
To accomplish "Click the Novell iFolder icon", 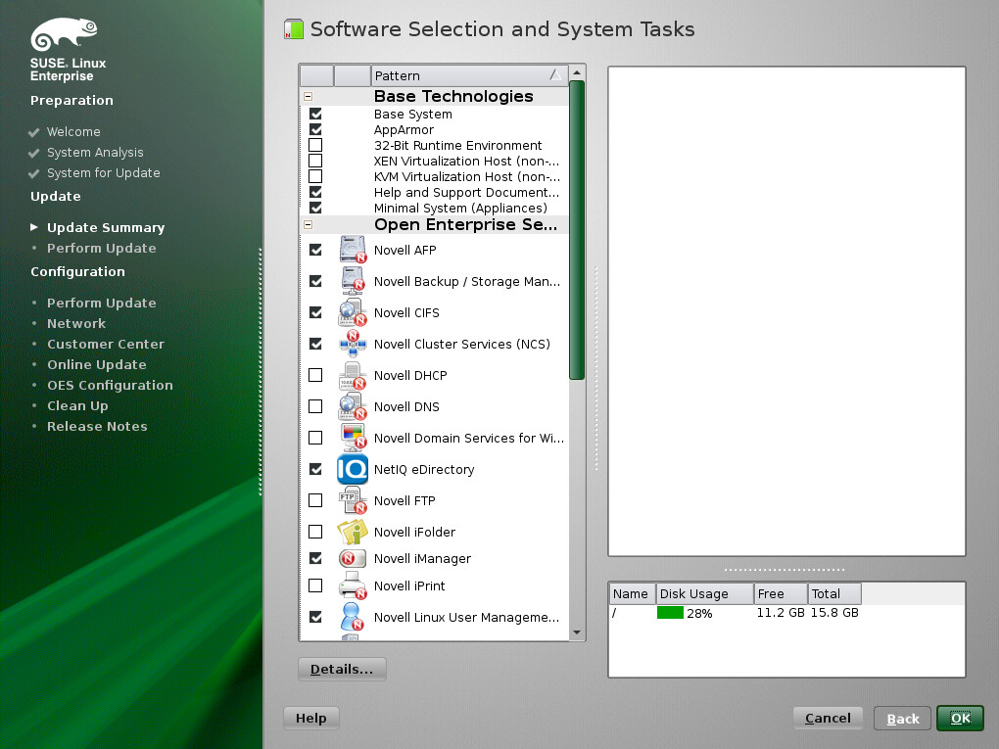I will [353, 532].
